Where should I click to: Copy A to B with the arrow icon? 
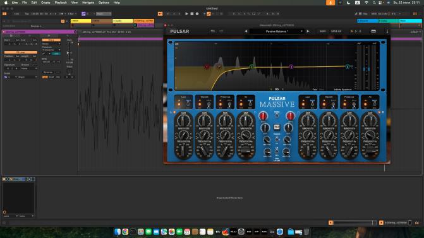[356, 32]
